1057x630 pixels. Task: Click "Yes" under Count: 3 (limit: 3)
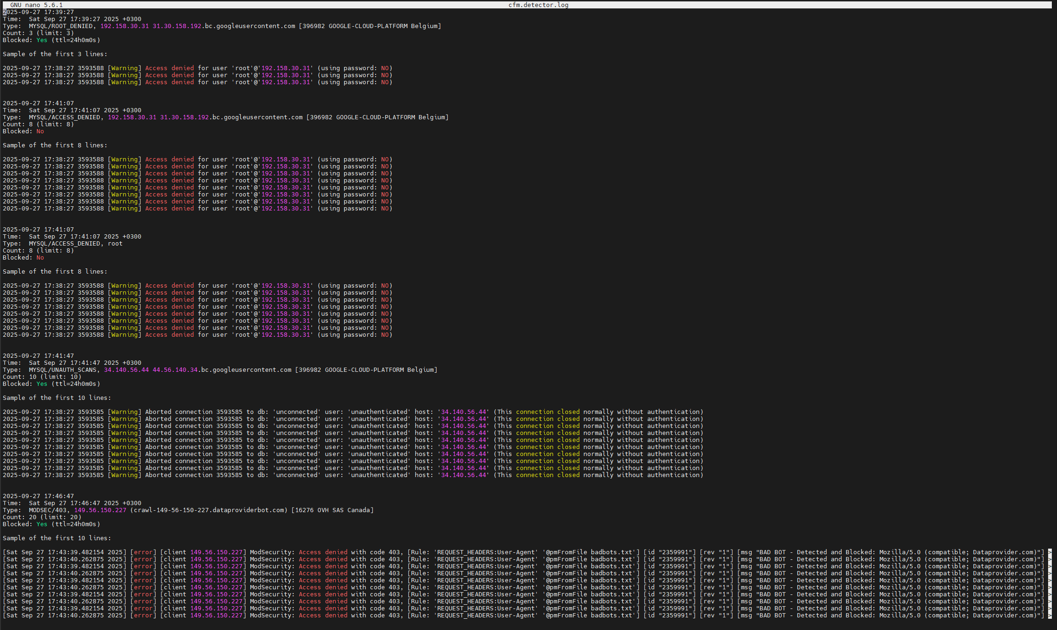[42, 40]
